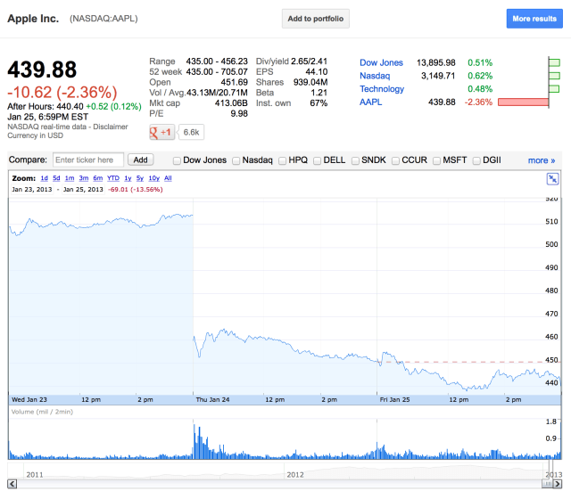Click the Volume (mil / 2min) label
Viewport: 571px width, 491px height.
pos(42,412)
